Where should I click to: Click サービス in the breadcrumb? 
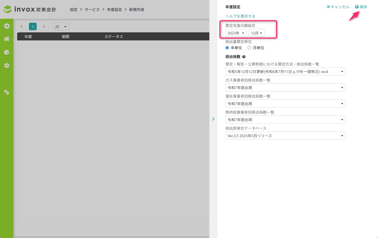92,10
